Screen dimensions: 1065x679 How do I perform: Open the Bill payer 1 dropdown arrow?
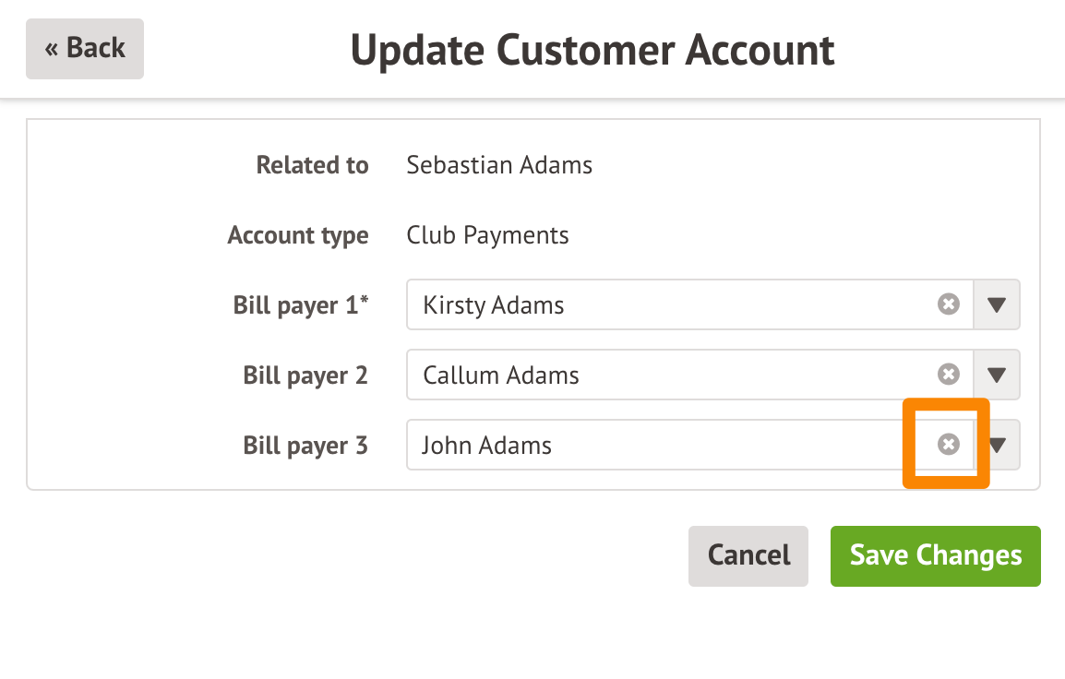tap(997, 304)
